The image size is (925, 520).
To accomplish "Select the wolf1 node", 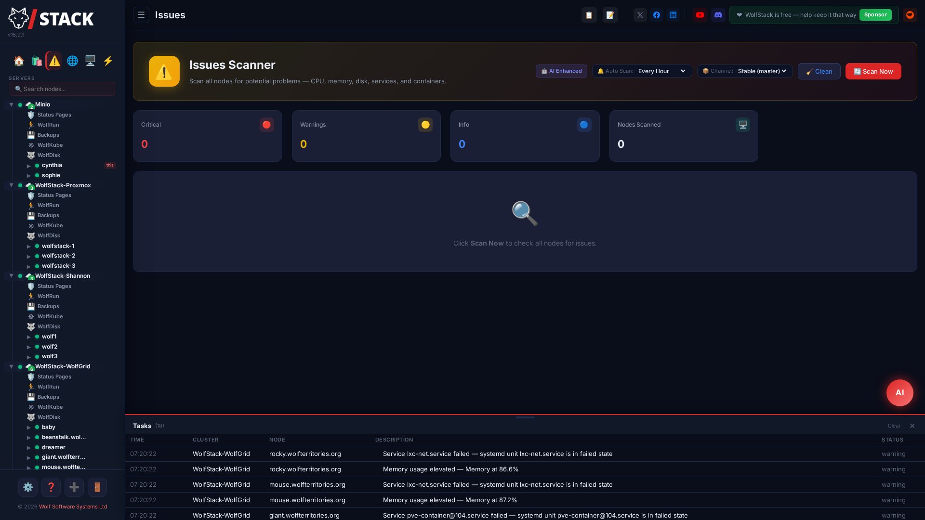I will click(x=49, y=337).
